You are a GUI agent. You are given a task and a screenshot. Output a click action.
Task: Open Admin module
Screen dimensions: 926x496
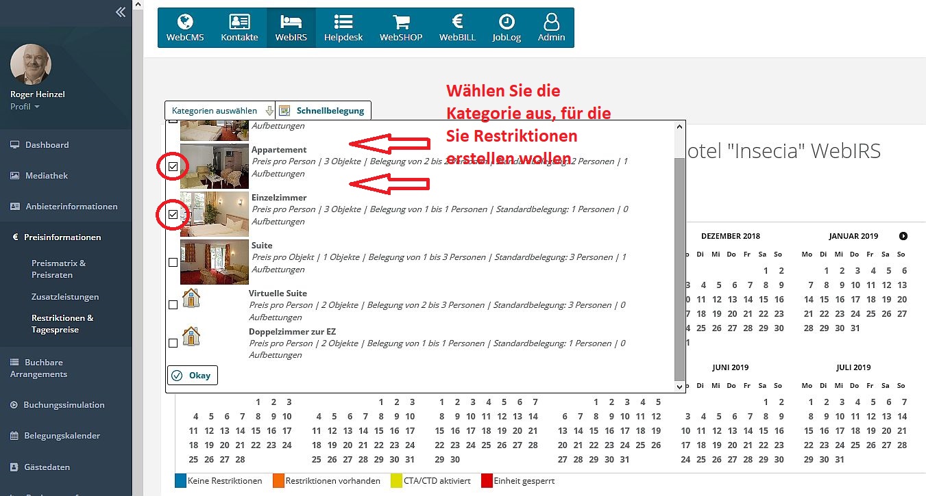coord(551,28)
